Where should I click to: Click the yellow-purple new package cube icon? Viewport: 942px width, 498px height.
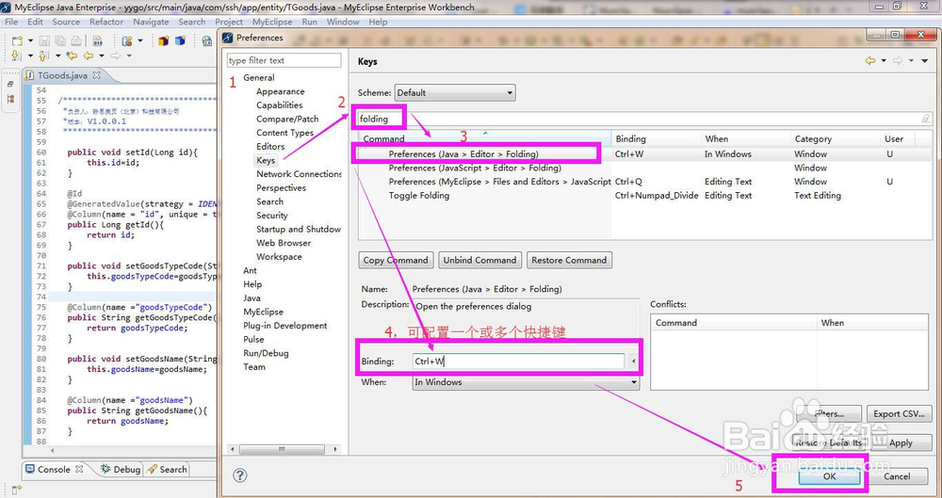pyautogui.click(x=163, y=40)
